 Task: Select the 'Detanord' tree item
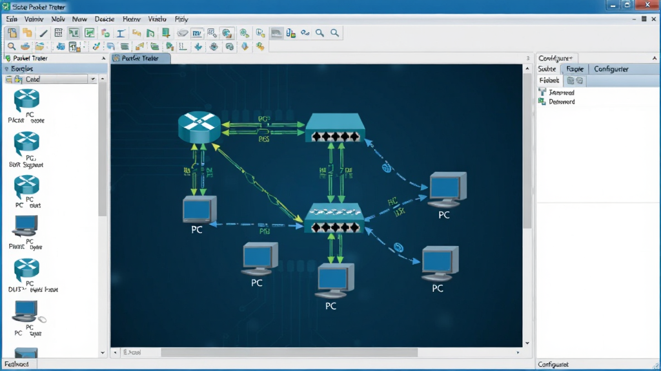pos(562,102)
